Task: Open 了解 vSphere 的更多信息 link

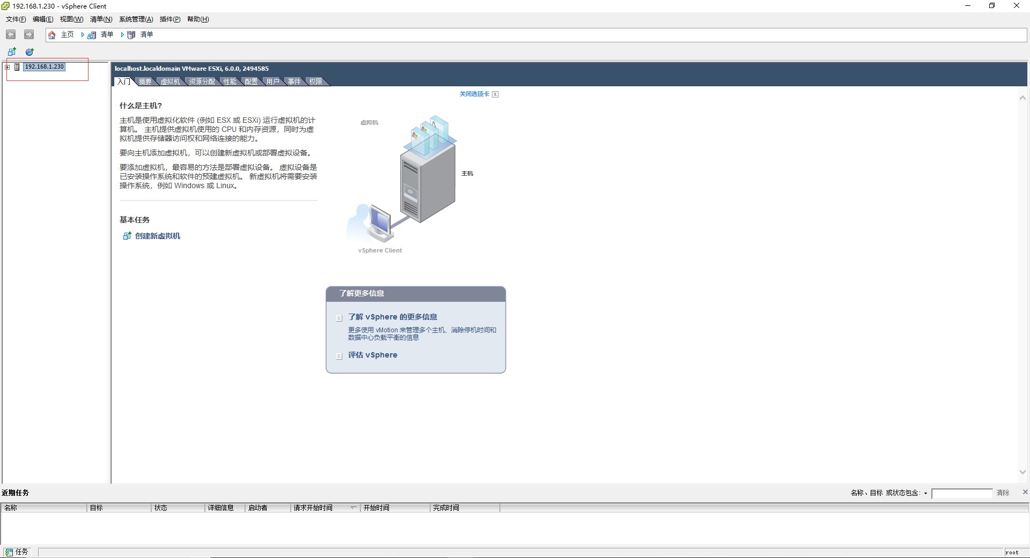Action: pos(393,317)
